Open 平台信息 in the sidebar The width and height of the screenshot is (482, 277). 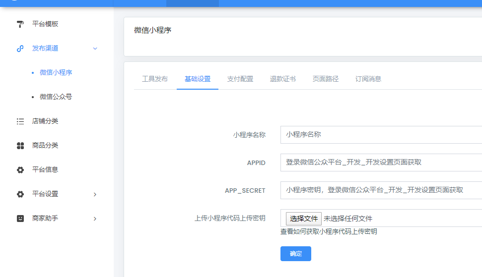(45, 169)
